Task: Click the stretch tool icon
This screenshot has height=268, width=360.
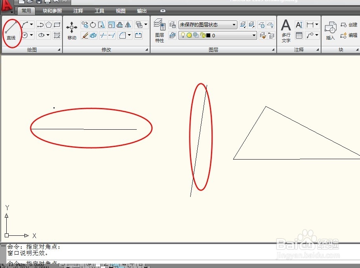Action: (101, 25)
